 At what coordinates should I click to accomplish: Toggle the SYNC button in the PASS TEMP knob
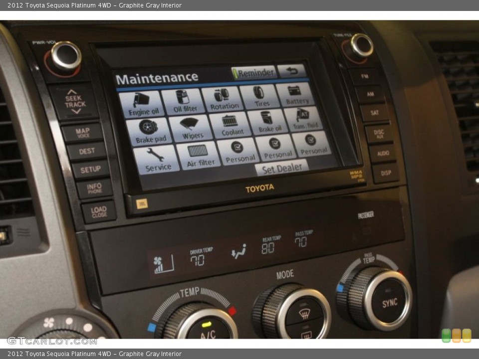point(389,302)
